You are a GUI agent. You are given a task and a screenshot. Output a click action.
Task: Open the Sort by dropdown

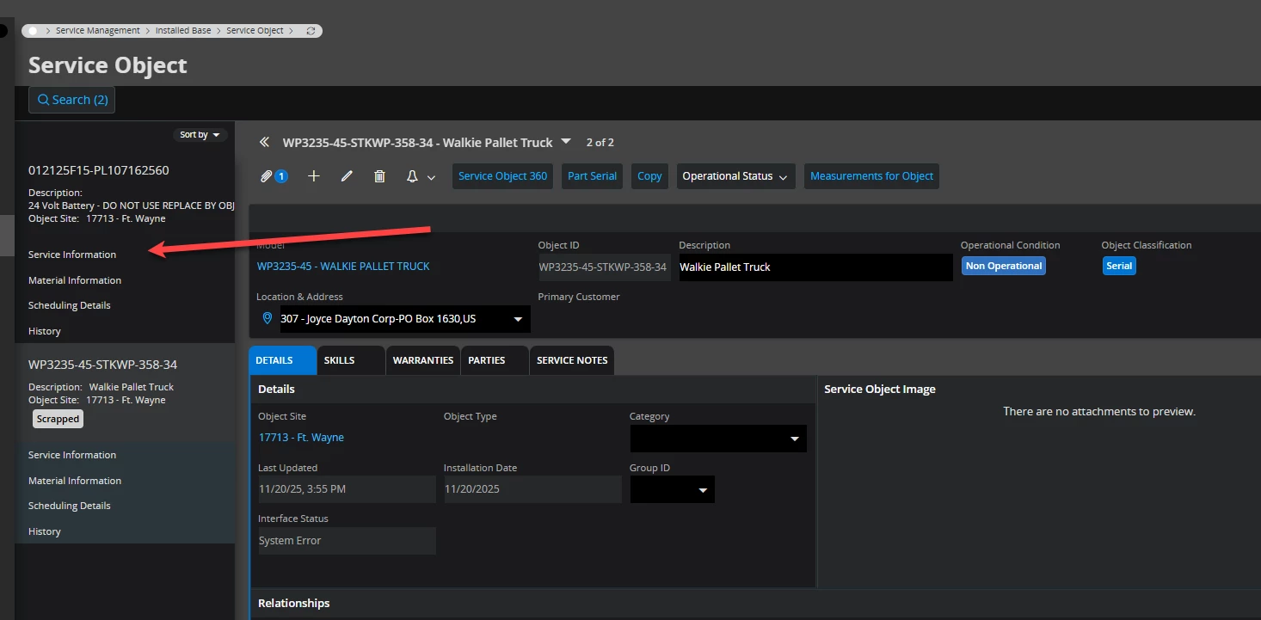(x=200, y=135)
